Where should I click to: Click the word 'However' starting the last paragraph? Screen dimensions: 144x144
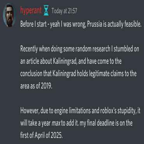pyautogui.click(x=30, y=111)
